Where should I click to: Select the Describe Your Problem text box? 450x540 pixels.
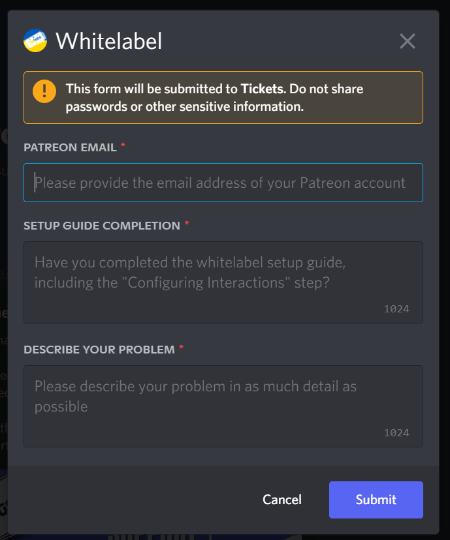click(223, 406)
